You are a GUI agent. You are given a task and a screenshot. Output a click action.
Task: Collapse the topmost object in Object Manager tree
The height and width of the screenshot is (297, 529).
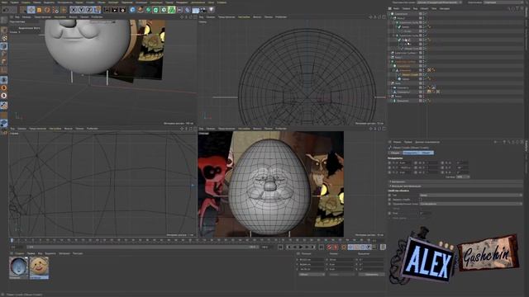(389, 14)
